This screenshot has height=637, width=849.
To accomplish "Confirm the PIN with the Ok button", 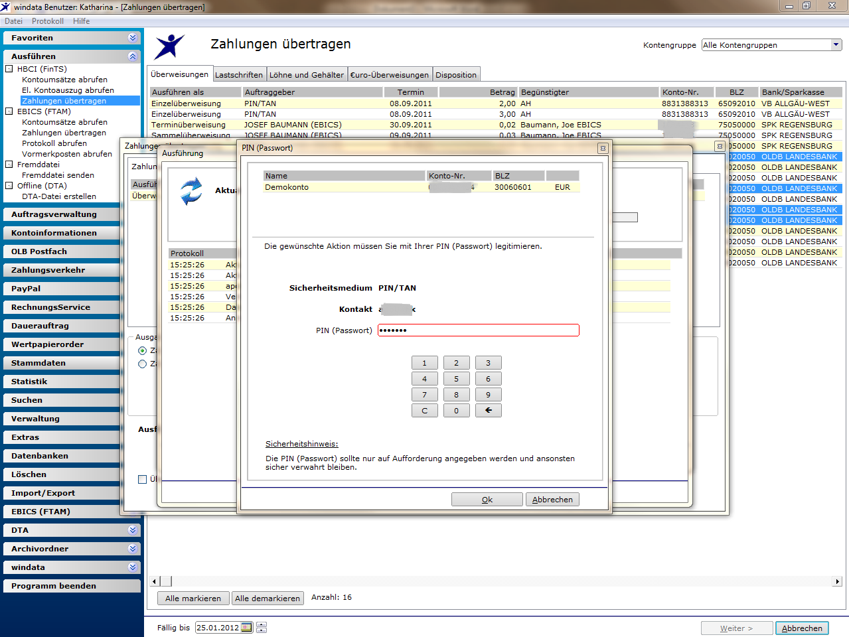I will [x=487, y=500].
